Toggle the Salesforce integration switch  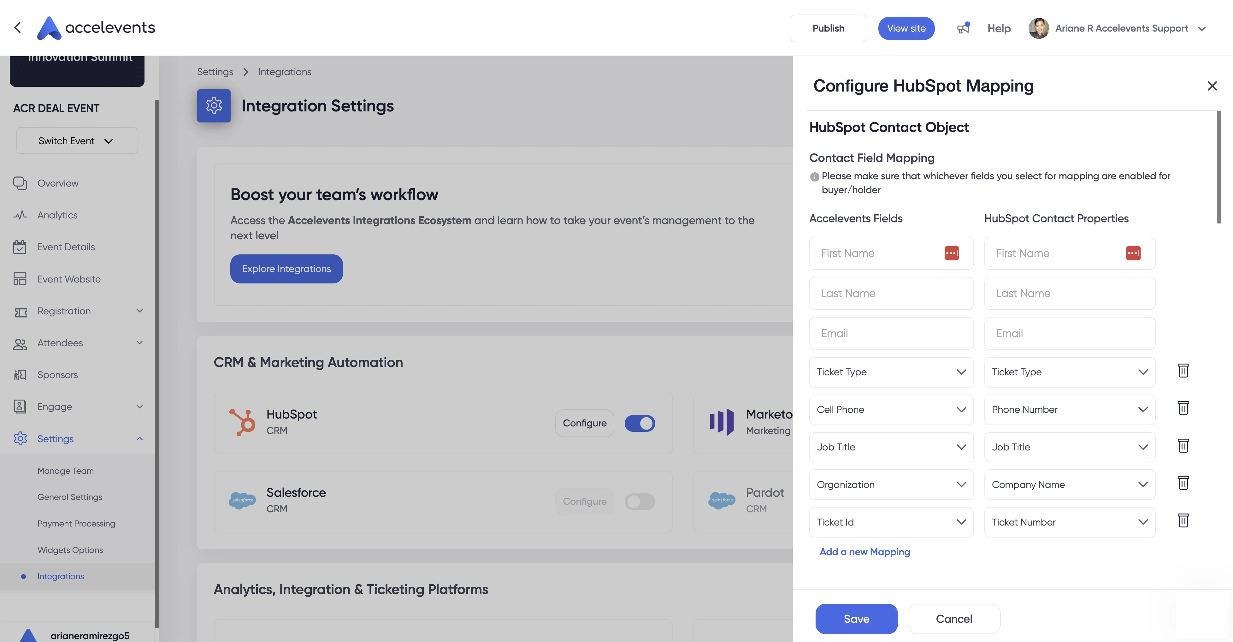[x=640, y=502]
